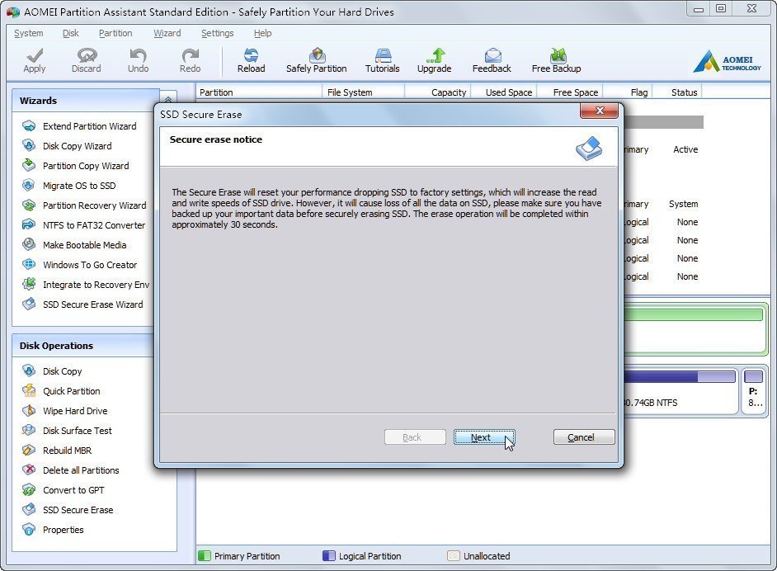Click the Logical Partition legend swatch
The image size is (777, 571).
pyautogui.click(x=328, y=555)
